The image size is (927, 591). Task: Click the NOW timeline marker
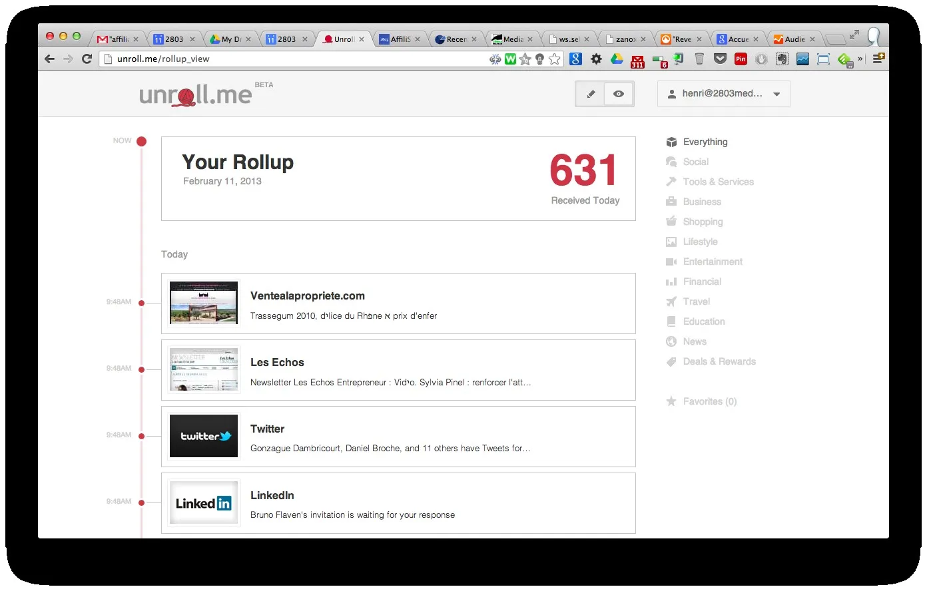pyautogui.click(x=141, y=141)
